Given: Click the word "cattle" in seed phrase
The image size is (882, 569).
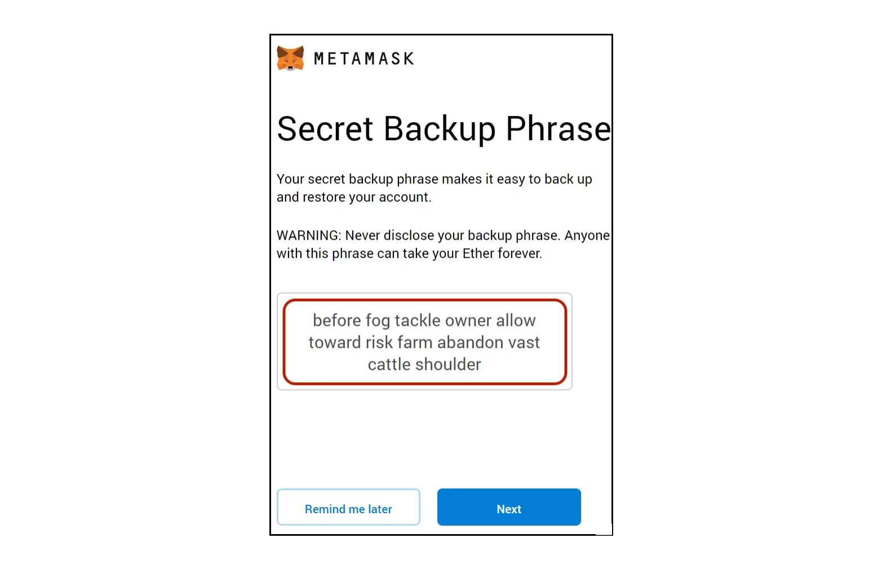Looking at the screenshot, I should [x=389, y=364].
